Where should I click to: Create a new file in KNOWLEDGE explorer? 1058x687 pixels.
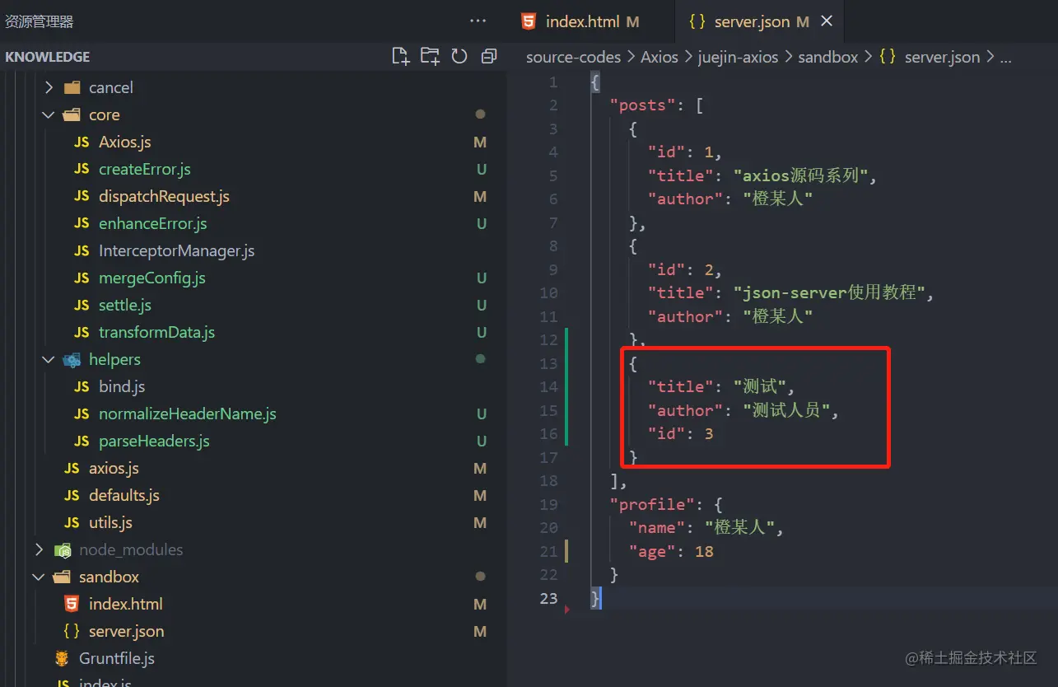click(x=400, y=56)
